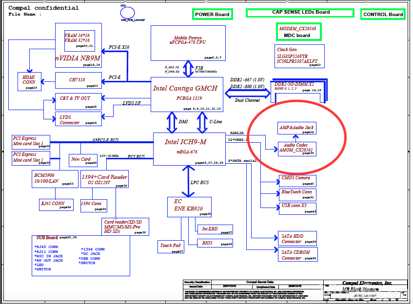Select the Intel Cantiga GMCH block
Viewport: 413px width, 304px height.
click(x=187, y=94)
